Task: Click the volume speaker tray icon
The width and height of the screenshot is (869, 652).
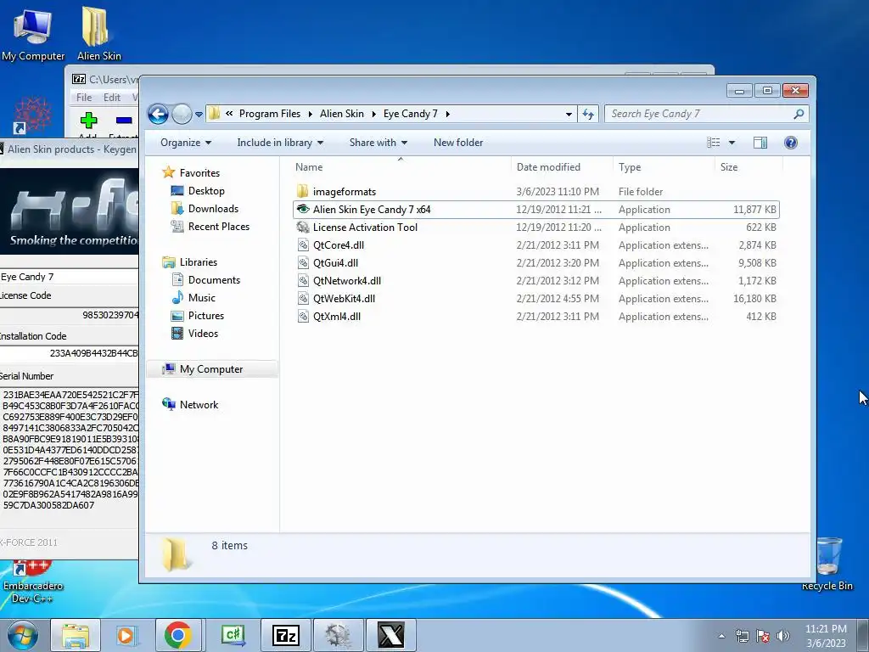Action: 783,636
